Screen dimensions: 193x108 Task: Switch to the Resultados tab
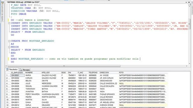pos(12,70)
